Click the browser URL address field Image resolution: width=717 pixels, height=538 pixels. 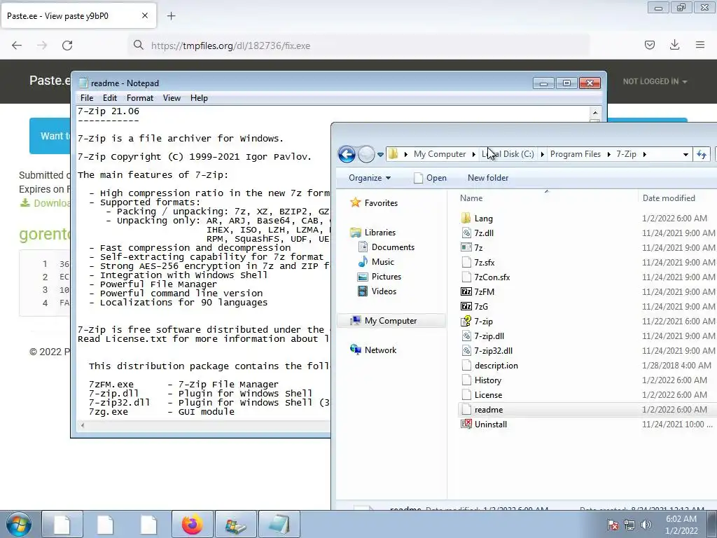359,46
